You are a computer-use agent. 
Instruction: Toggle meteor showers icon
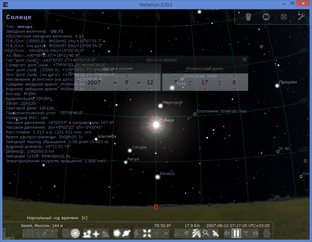pyautogui.click(x=196, y=233)
